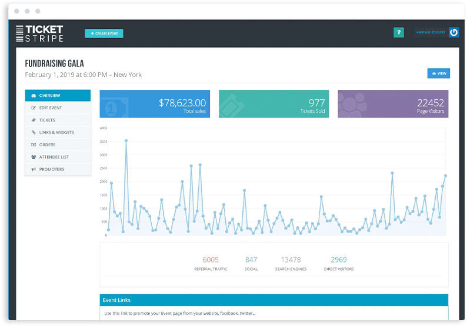Open the Attendee List page
The image size is (467, 326).
pyautogui.click(x=58, y=157)
